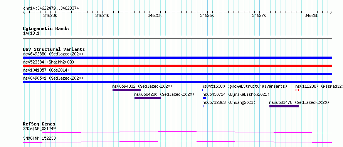Click the tiny blue nsv5712863 glyph
Image resolution: width=343 pixels, height=147 pixels.
pos(203,106)
